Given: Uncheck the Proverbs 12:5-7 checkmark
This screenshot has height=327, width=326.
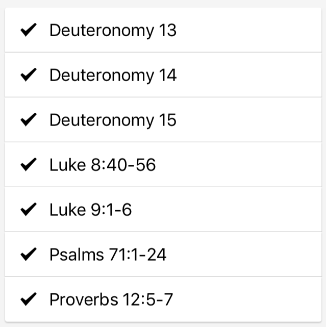Looking at the screenshot, I should [x=28, y=299].
